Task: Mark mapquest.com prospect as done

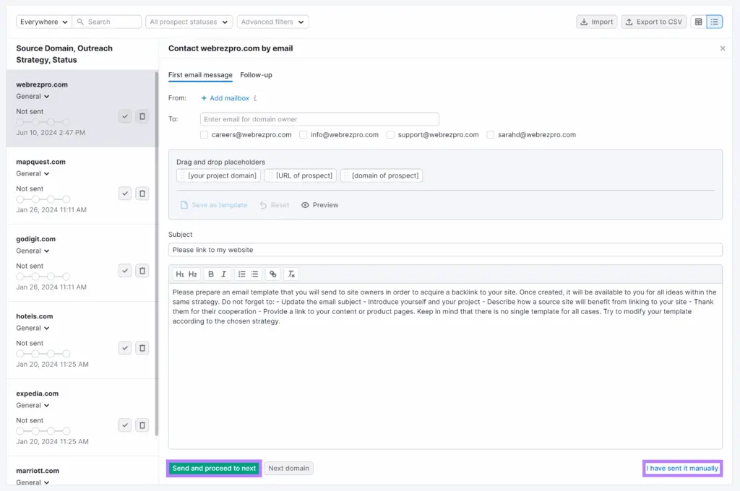Action: coord(125,194)
